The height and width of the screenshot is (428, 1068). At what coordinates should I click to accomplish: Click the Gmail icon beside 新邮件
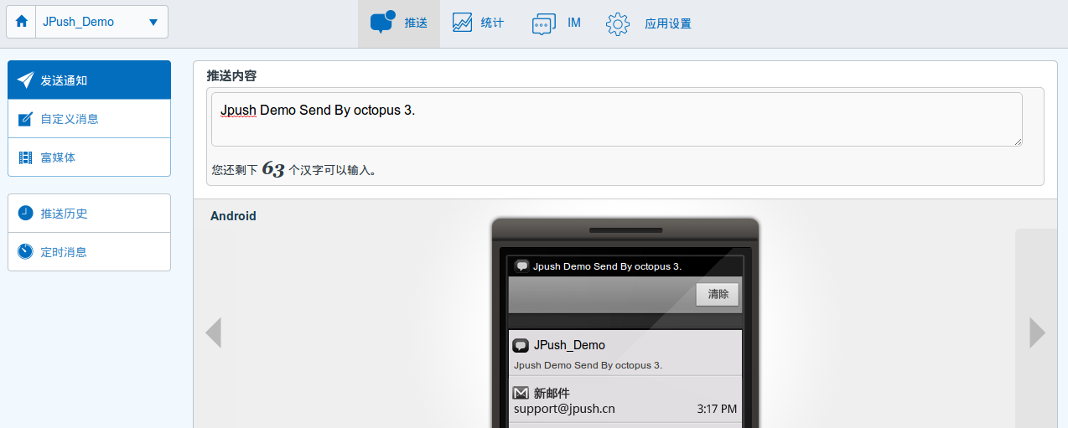tap(521, 393)
